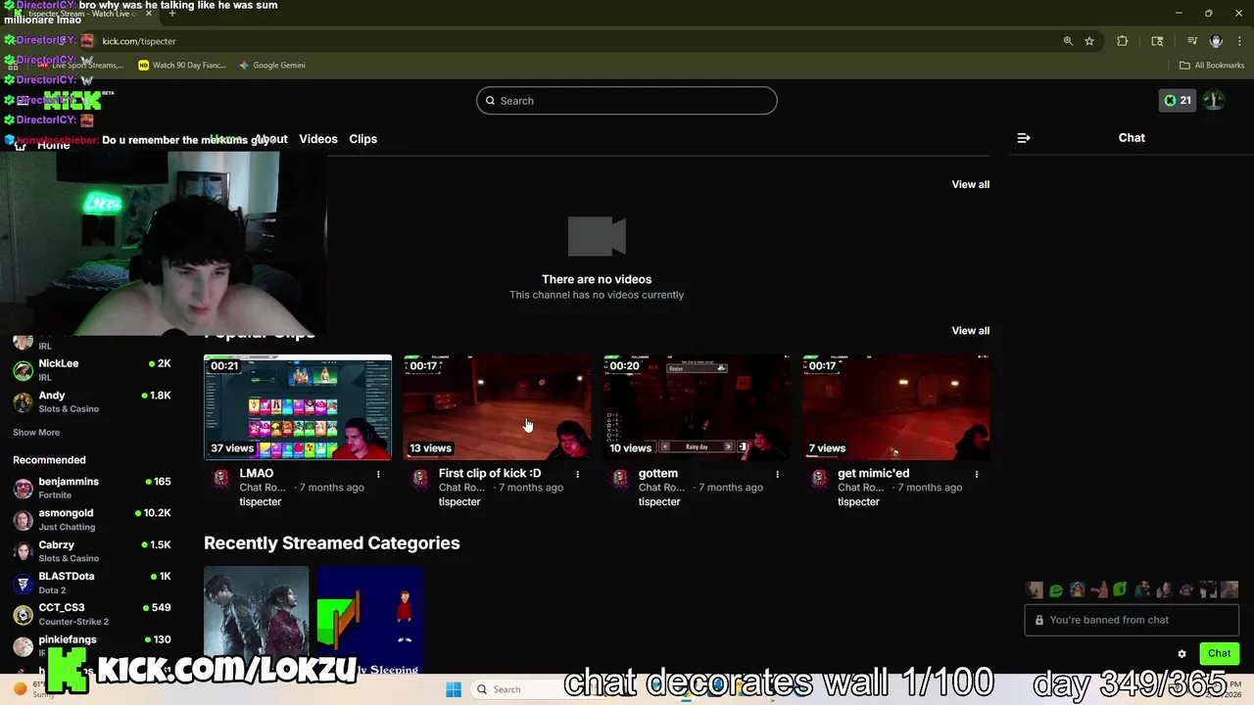
Task: Open the gottem clip thumbnail
Action: click(697, 407)
